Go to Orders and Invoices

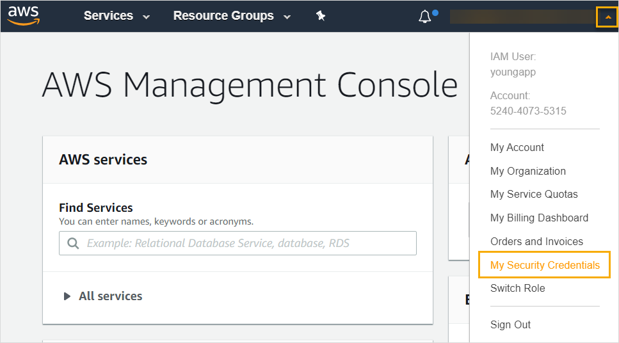(536, 241)
